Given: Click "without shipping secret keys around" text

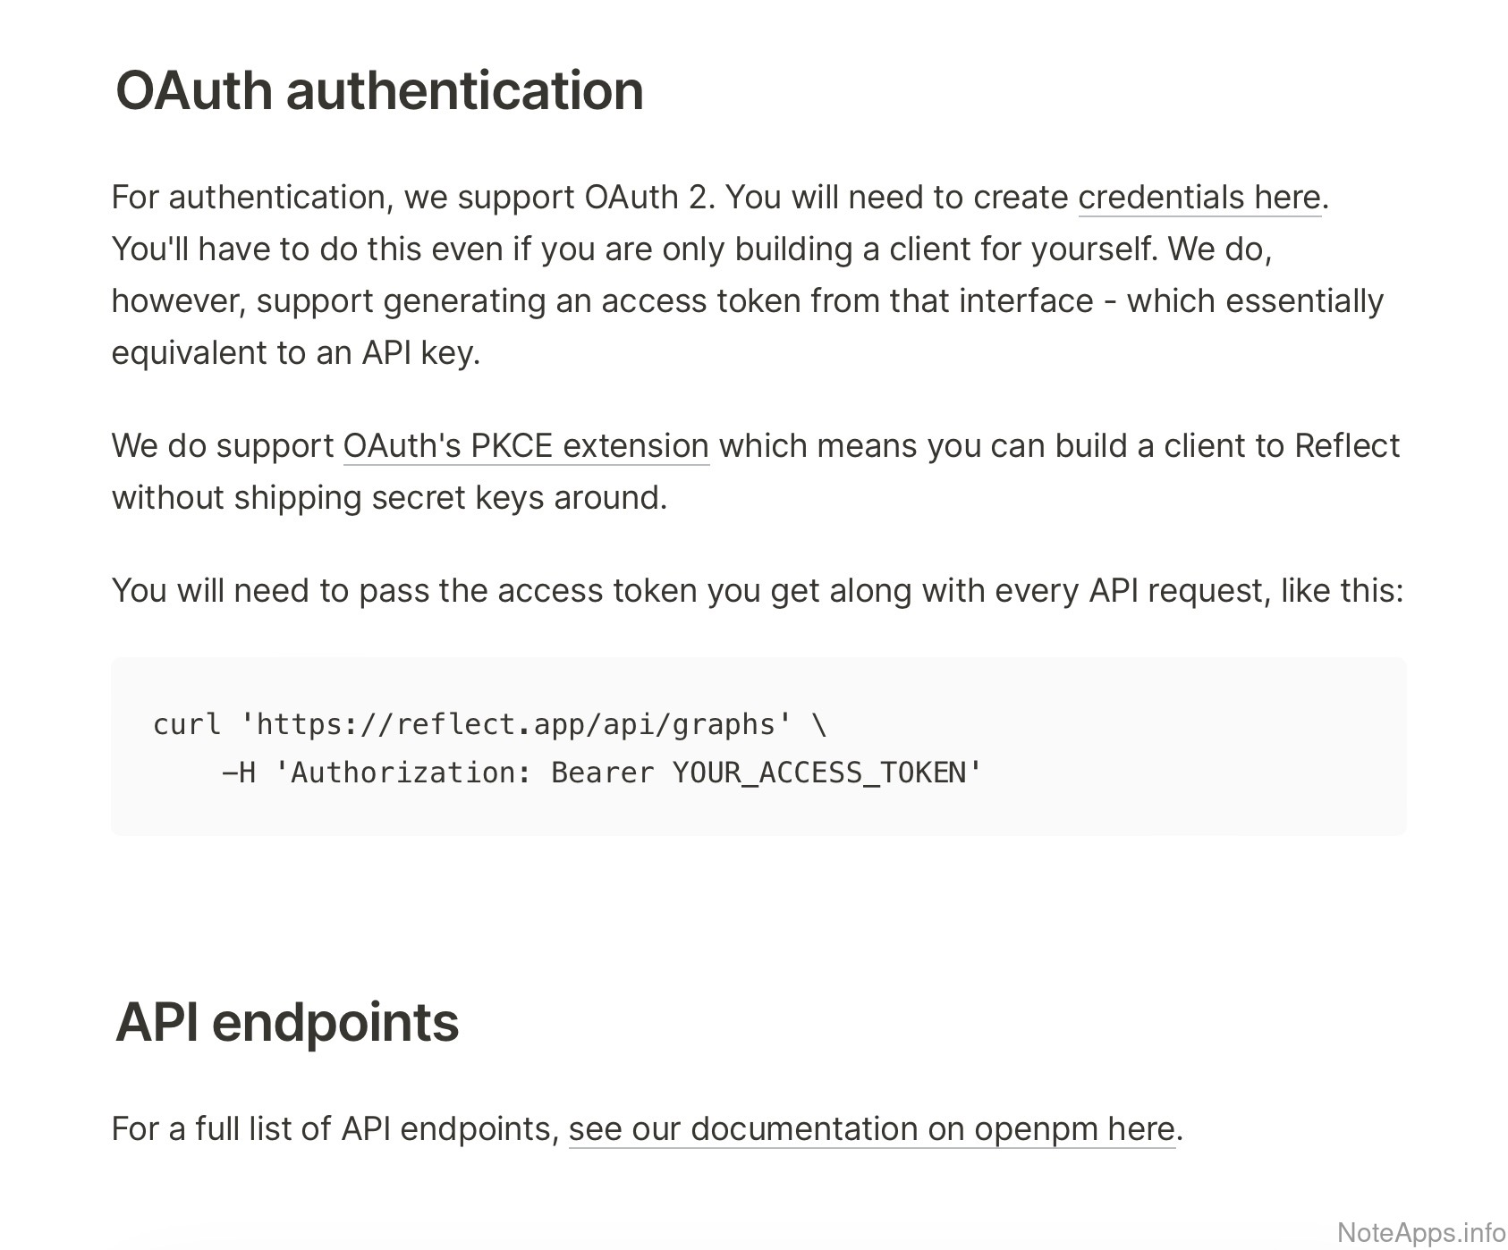Looking at the screenshot, I should point(389,498).
